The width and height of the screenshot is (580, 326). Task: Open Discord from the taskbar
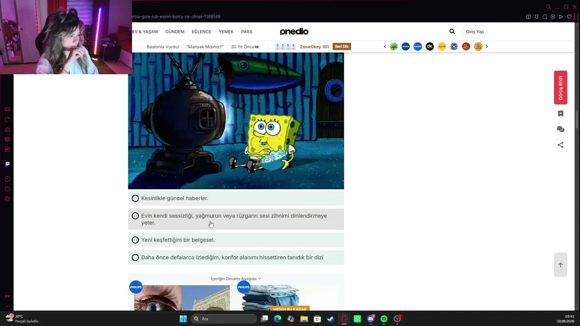[371, 319]
